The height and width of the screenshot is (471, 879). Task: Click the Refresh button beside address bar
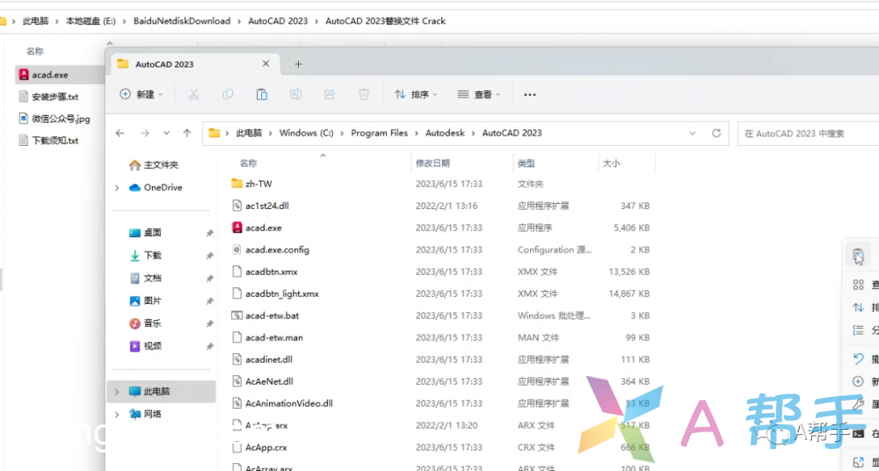(x=716, y=134)
